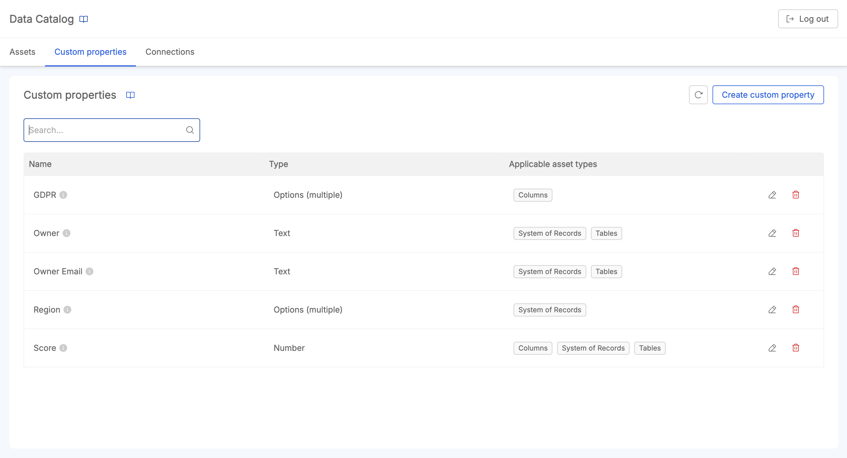Click the delete icon for Region property
This screenshot has height=458, width=847.
796,310
